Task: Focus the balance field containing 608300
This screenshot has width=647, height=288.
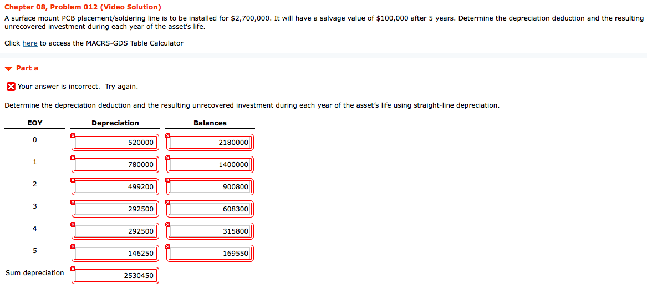Action: (210, 209)
